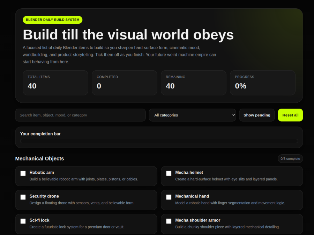The height and width of the screenshot is (235, 314).
Task: Focus the search item input field
Action: 80,115
